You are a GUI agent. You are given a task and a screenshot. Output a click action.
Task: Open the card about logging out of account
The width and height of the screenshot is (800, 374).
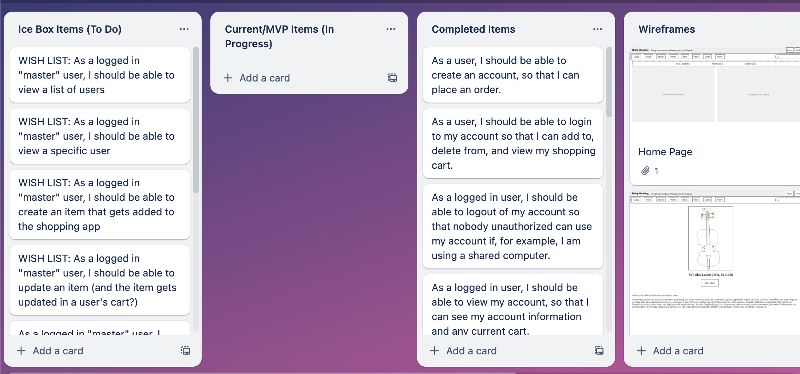(512, 226)
